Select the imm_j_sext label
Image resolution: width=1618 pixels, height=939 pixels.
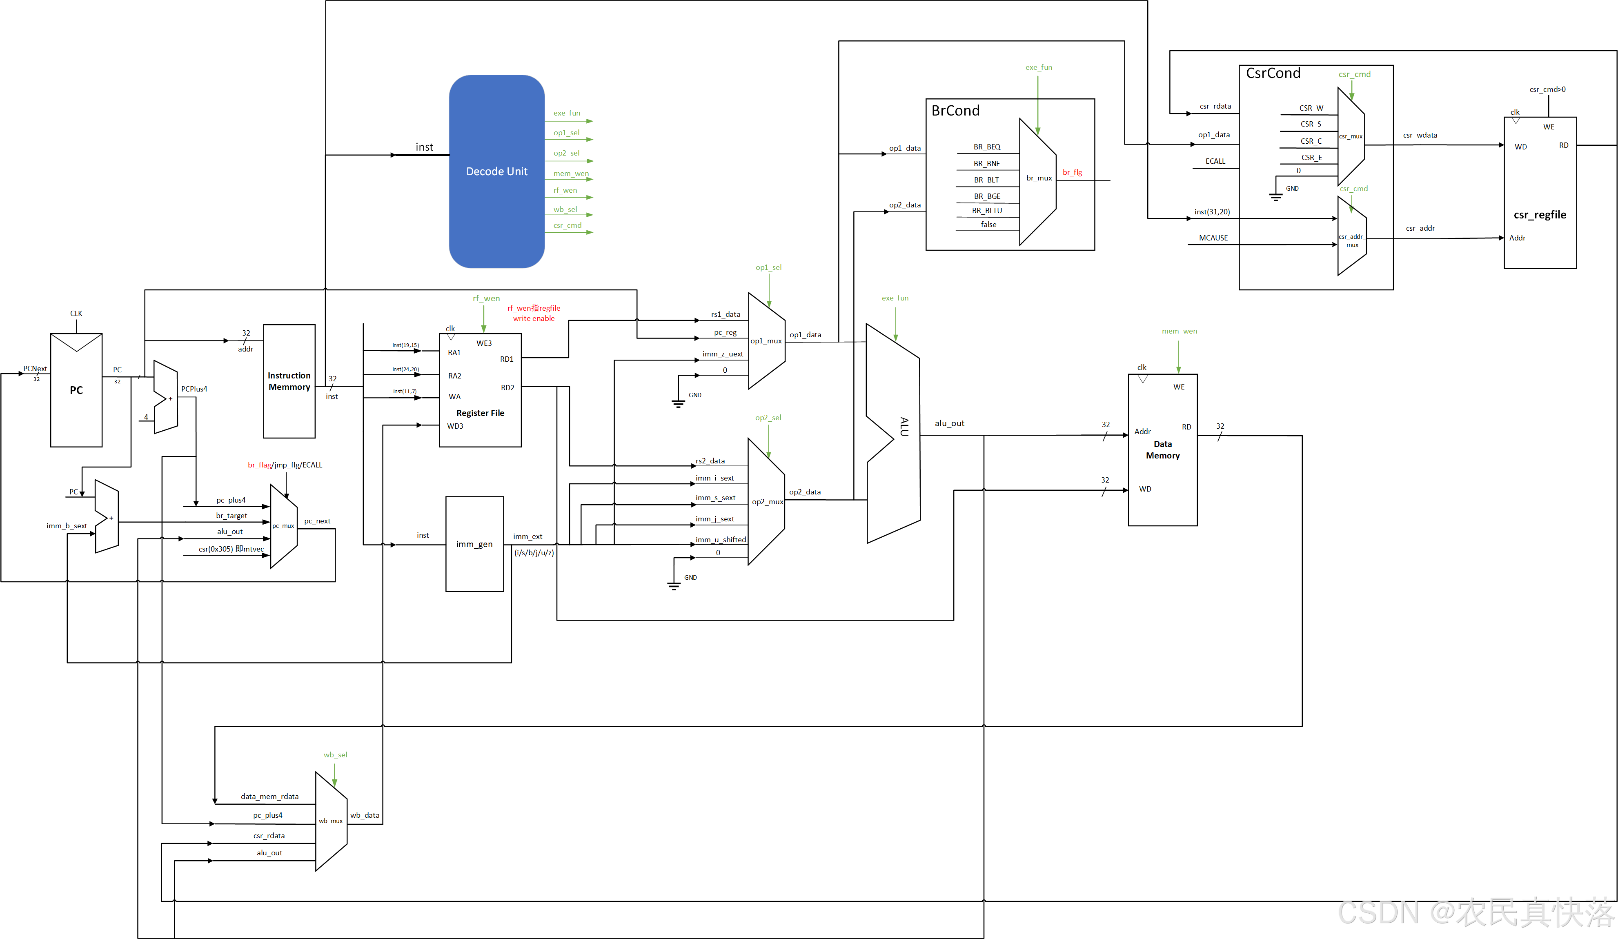pos(714,518)
